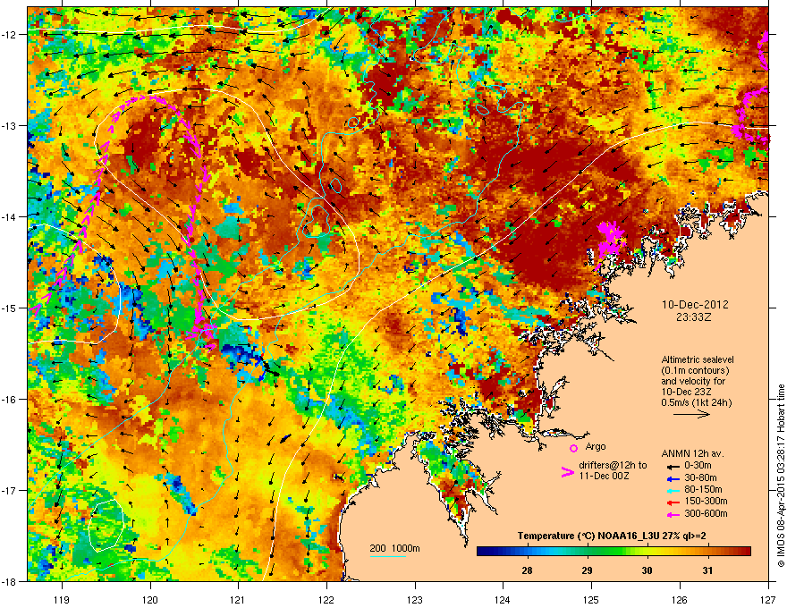Click the longitude axis label 123
The image size is (787, 608).
415,599
